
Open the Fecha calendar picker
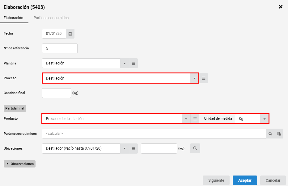point(70,34)
